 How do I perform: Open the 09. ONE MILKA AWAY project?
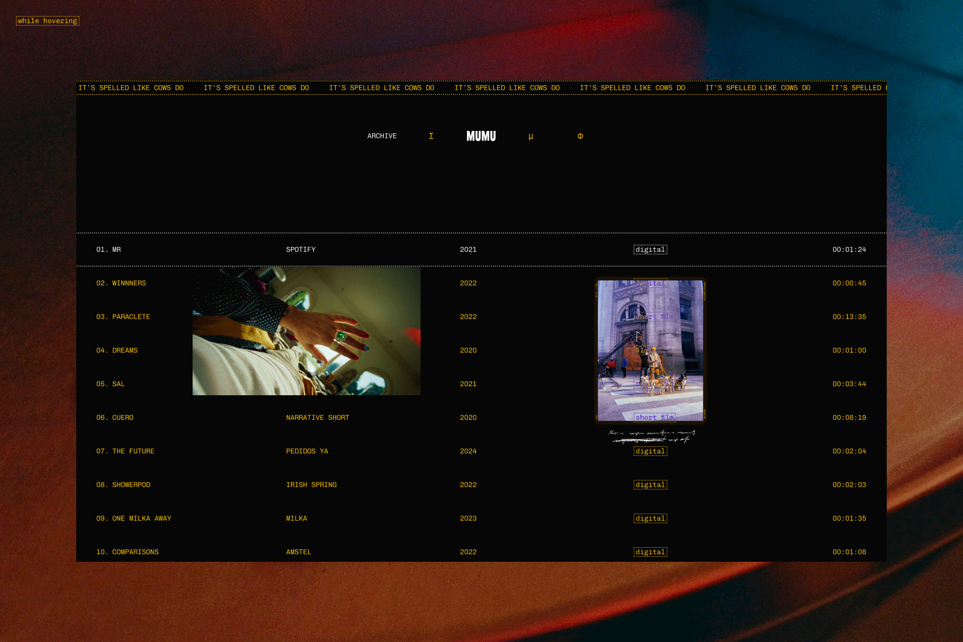click(x=134, y=519)
